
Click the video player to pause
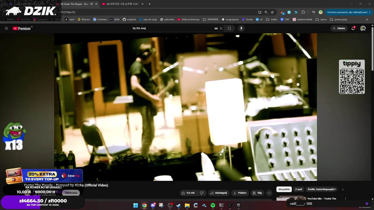pos(185,107)
